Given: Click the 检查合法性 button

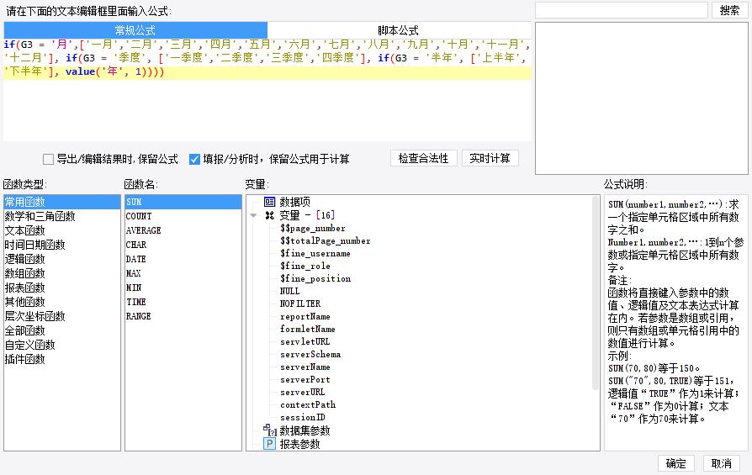Looking at the screenshot, I should tap(423, 158).
